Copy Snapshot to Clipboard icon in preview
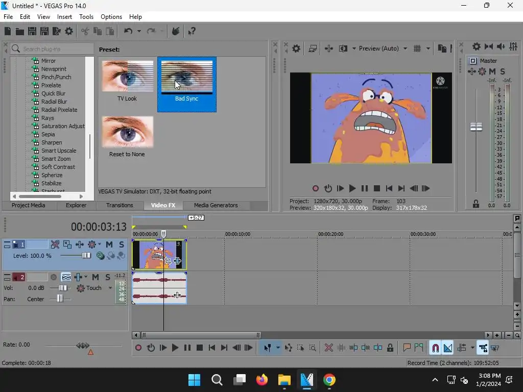Image resolution: width=523 pixels, height=392 pixels. (442, 48)
